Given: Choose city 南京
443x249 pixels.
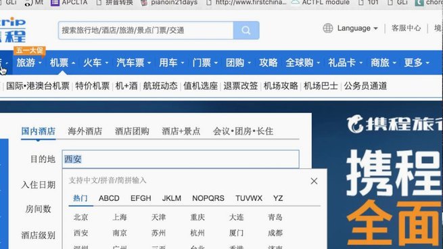Looking at the screenshot, I should tap(120, 233).
